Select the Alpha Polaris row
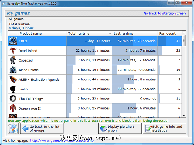Viewport: 194px width, 145px height. (95, 70)
